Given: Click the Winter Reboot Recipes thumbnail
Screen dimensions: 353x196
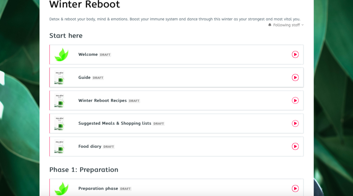Looking at the screenshot, I should click(59, 100).
